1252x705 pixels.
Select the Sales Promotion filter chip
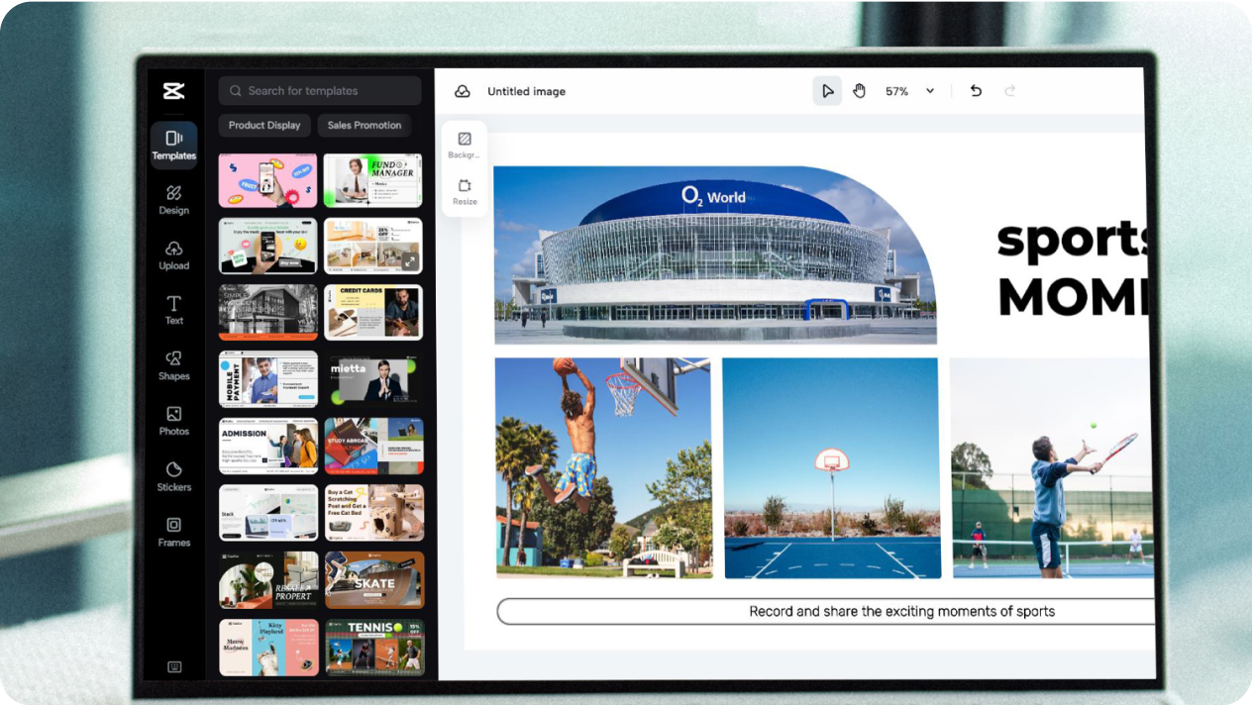(365, 126)
